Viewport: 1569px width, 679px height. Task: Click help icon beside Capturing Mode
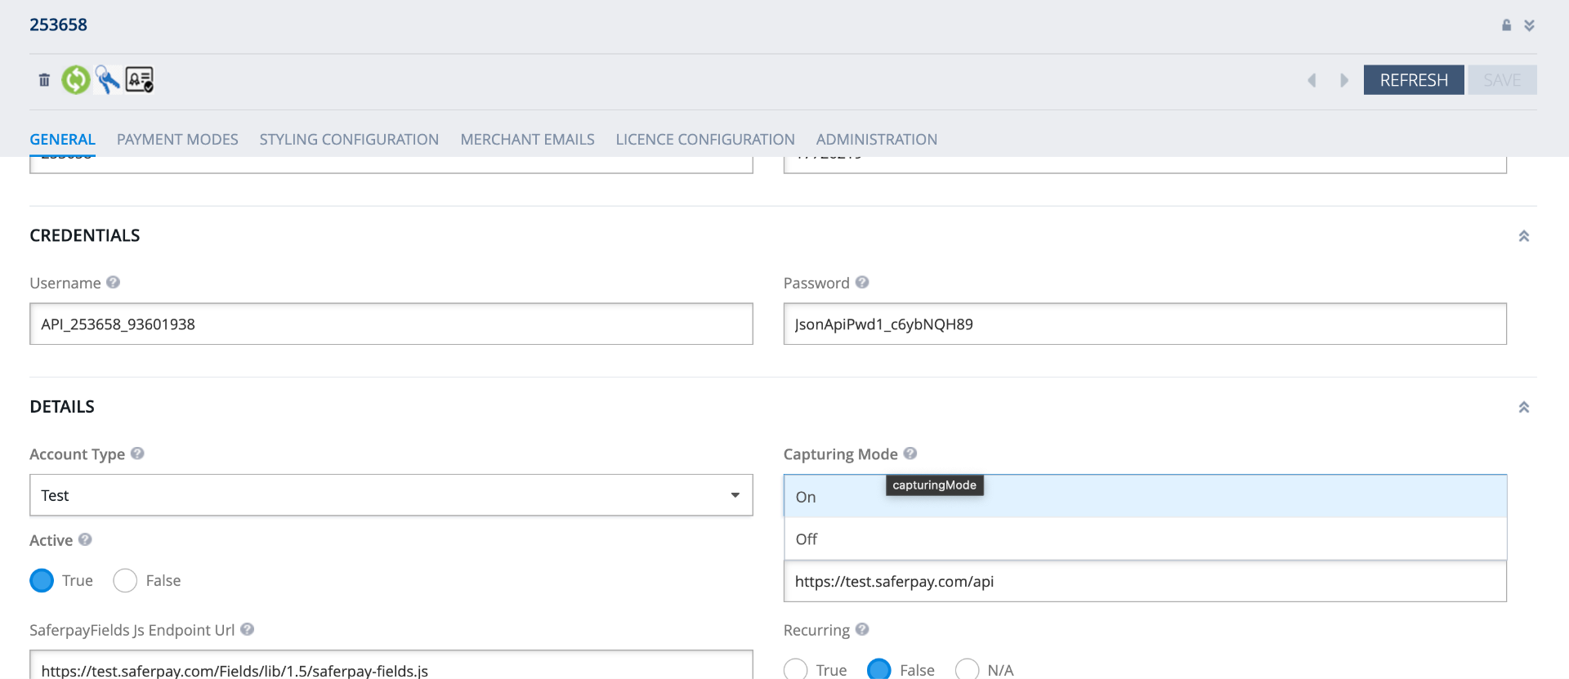(910, 453)
